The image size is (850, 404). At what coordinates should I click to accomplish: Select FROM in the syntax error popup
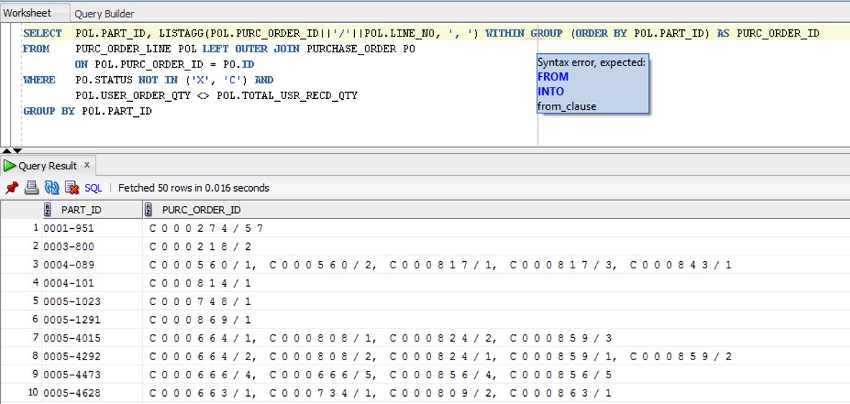click(553, 76)
